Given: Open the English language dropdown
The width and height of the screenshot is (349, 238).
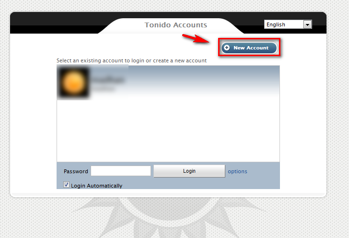Looking at the screenshot, I should [x=288, y=24].
